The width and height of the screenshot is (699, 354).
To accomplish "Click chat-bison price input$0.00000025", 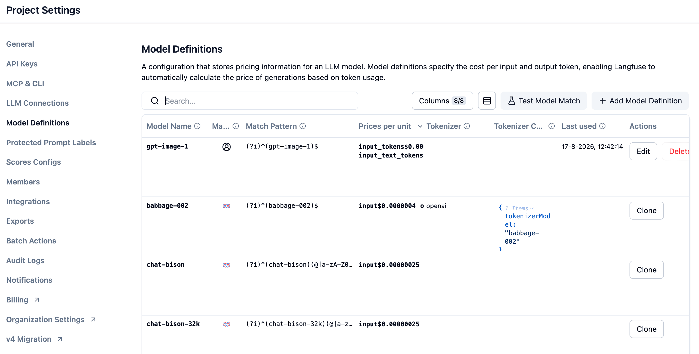I will (389, 265).
